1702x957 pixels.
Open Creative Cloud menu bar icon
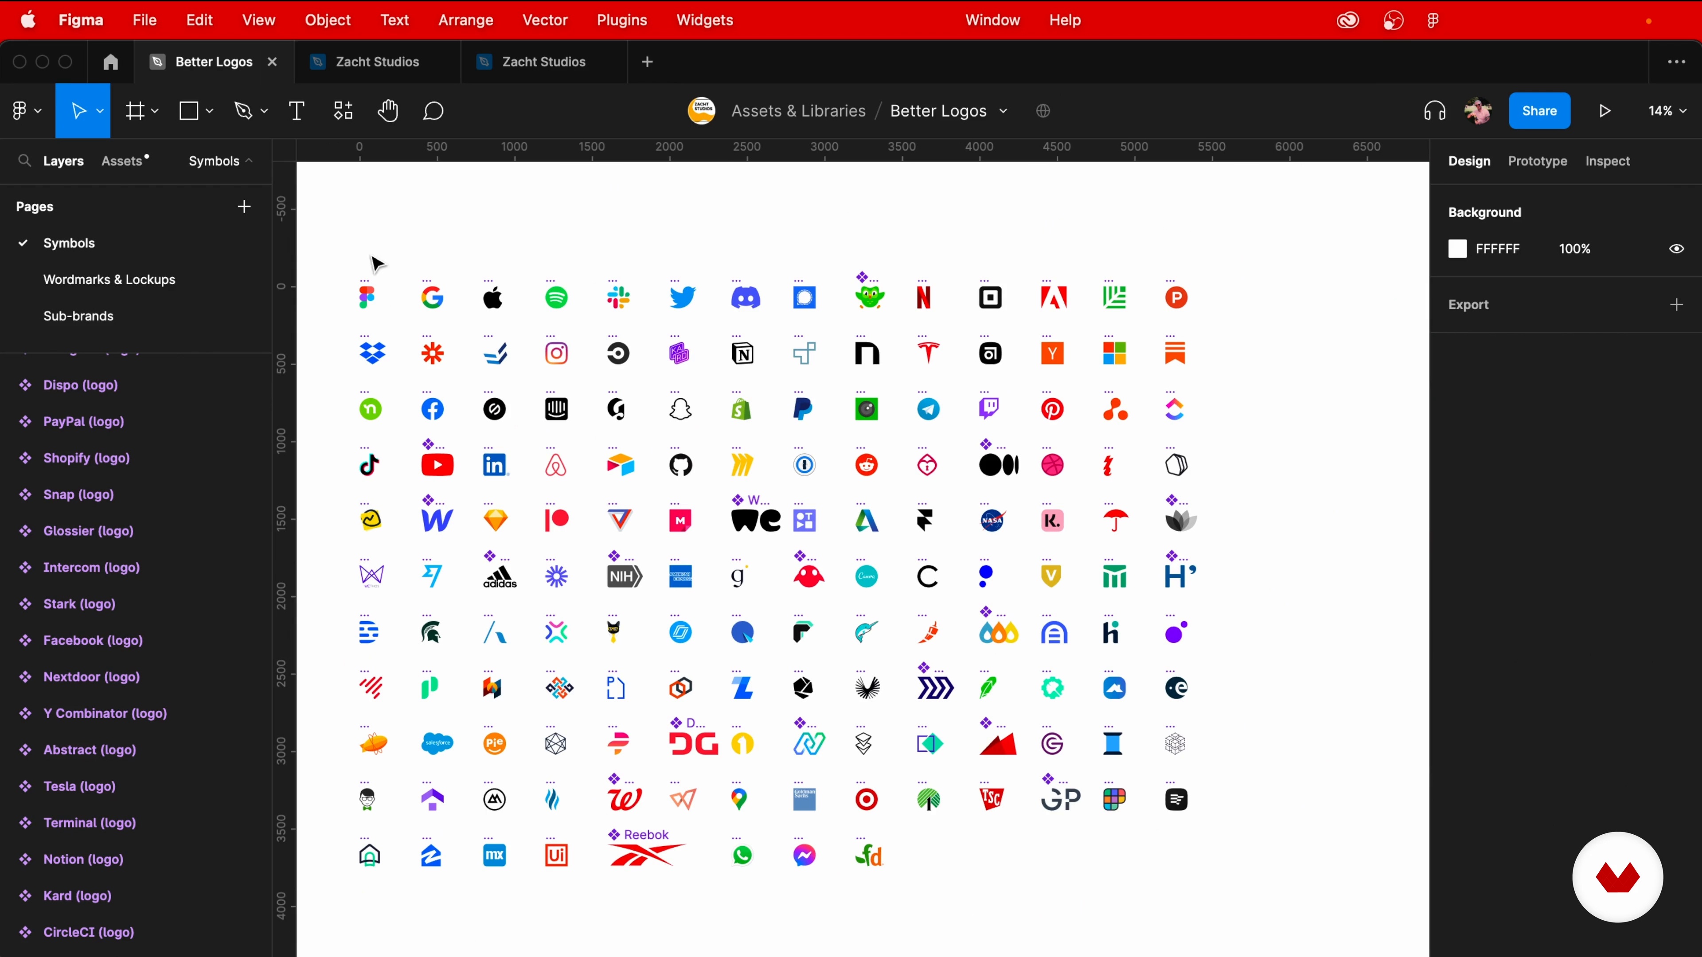1348,20
